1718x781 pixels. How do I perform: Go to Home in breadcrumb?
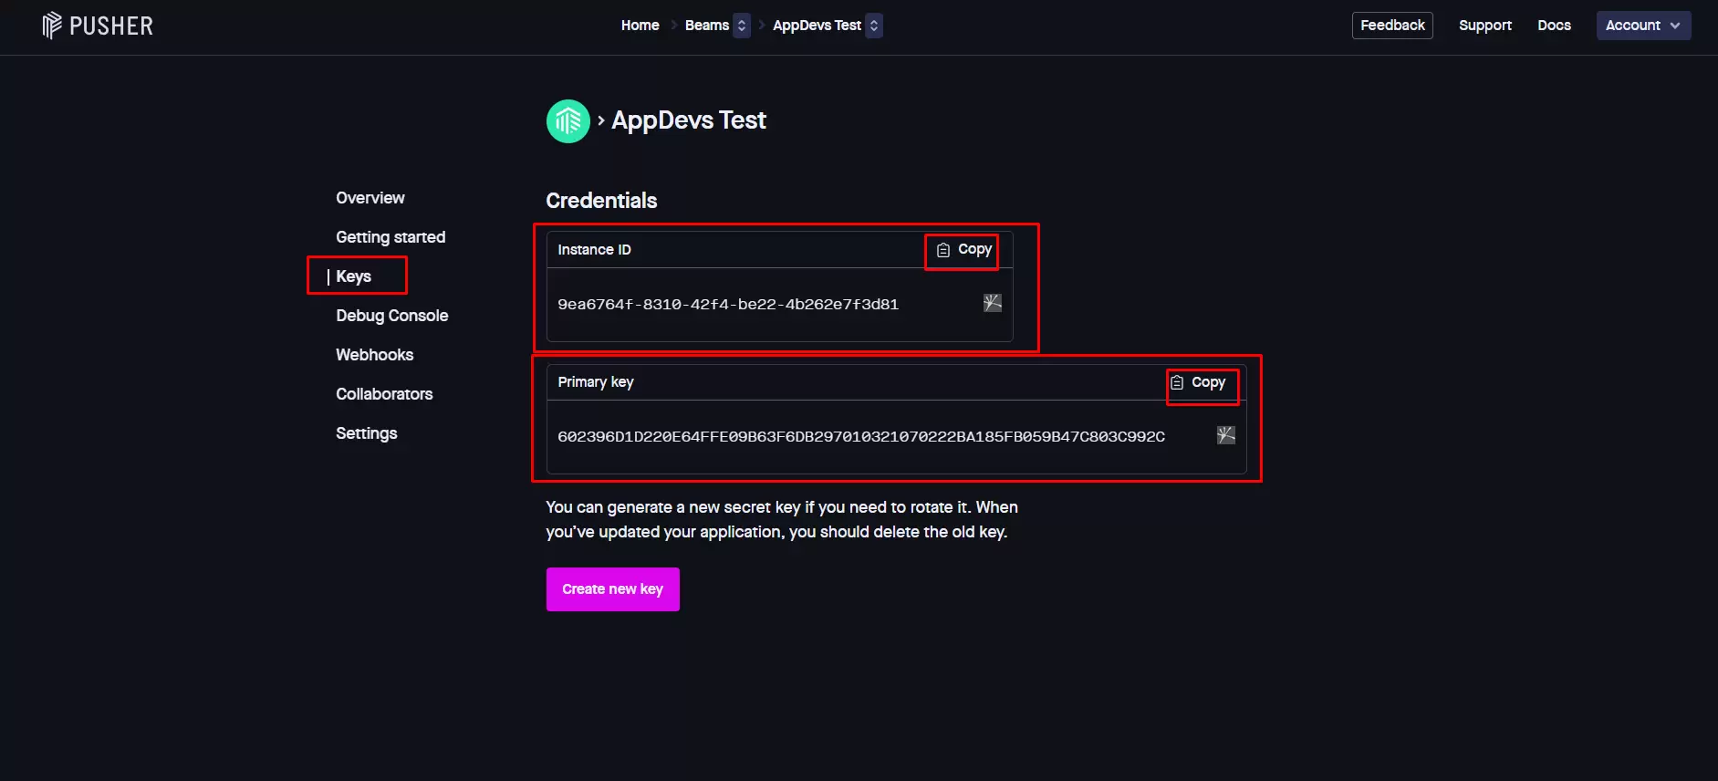click(640, 26)
